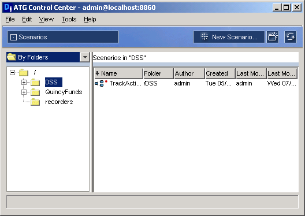
Task: Click the last Last Mo... column header
Action: pyautogui.click(x=282, y=73)
